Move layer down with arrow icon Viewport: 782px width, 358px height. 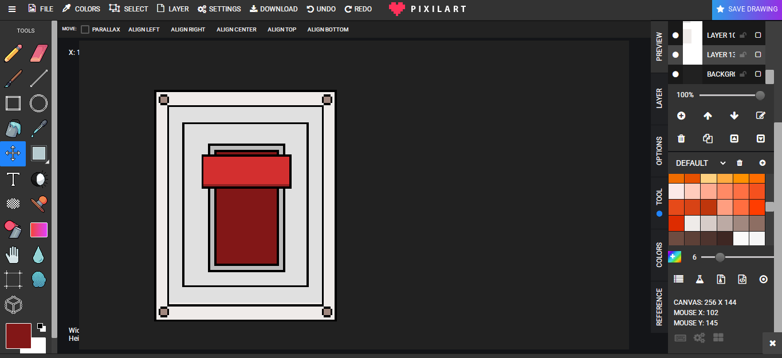tap(734, 116)
